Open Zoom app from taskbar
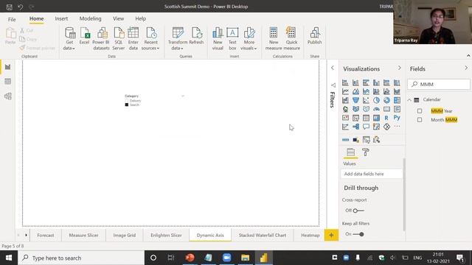 226,258
